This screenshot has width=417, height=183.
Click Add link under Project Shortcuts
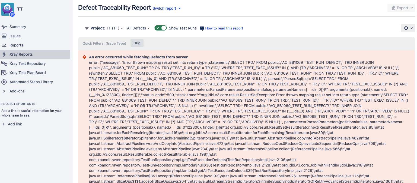15,124
